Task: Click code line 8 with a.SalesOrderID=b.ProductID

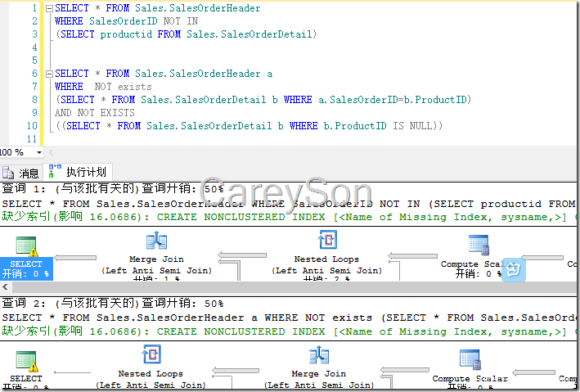Action: tap(263, 100)
